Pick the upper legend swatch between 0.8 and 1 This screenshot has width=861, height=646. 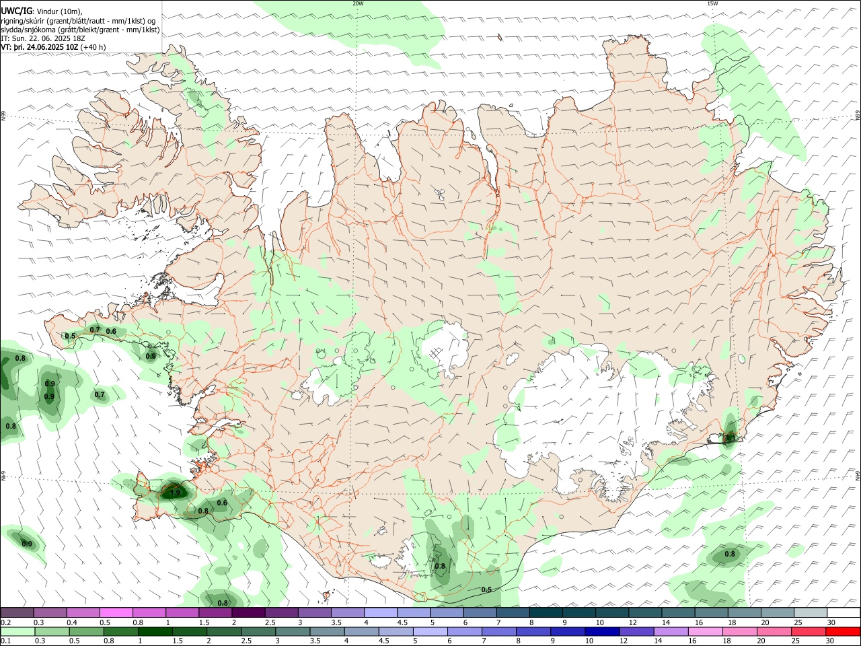point(149,613)
